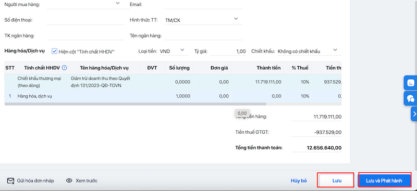Screen dimensions: 417x191
Task: Click the info icon beside Tính chất HHDV
Action: [64, 68]
